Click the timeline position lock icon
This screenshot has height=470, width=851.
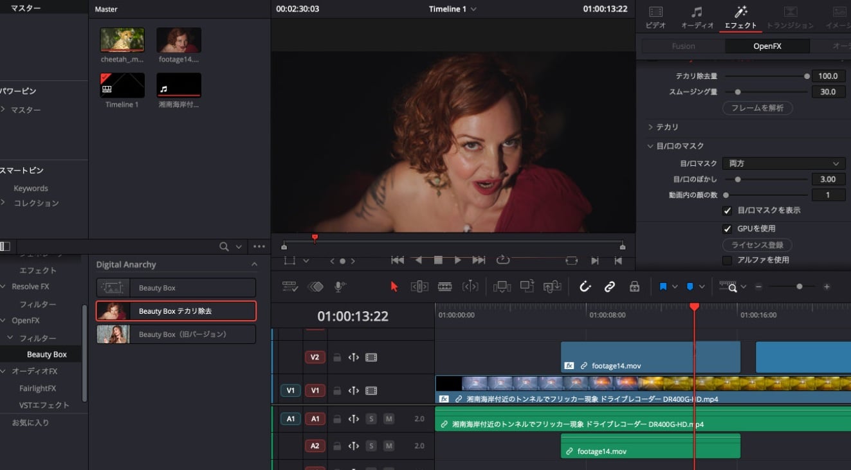click(634, 287)
